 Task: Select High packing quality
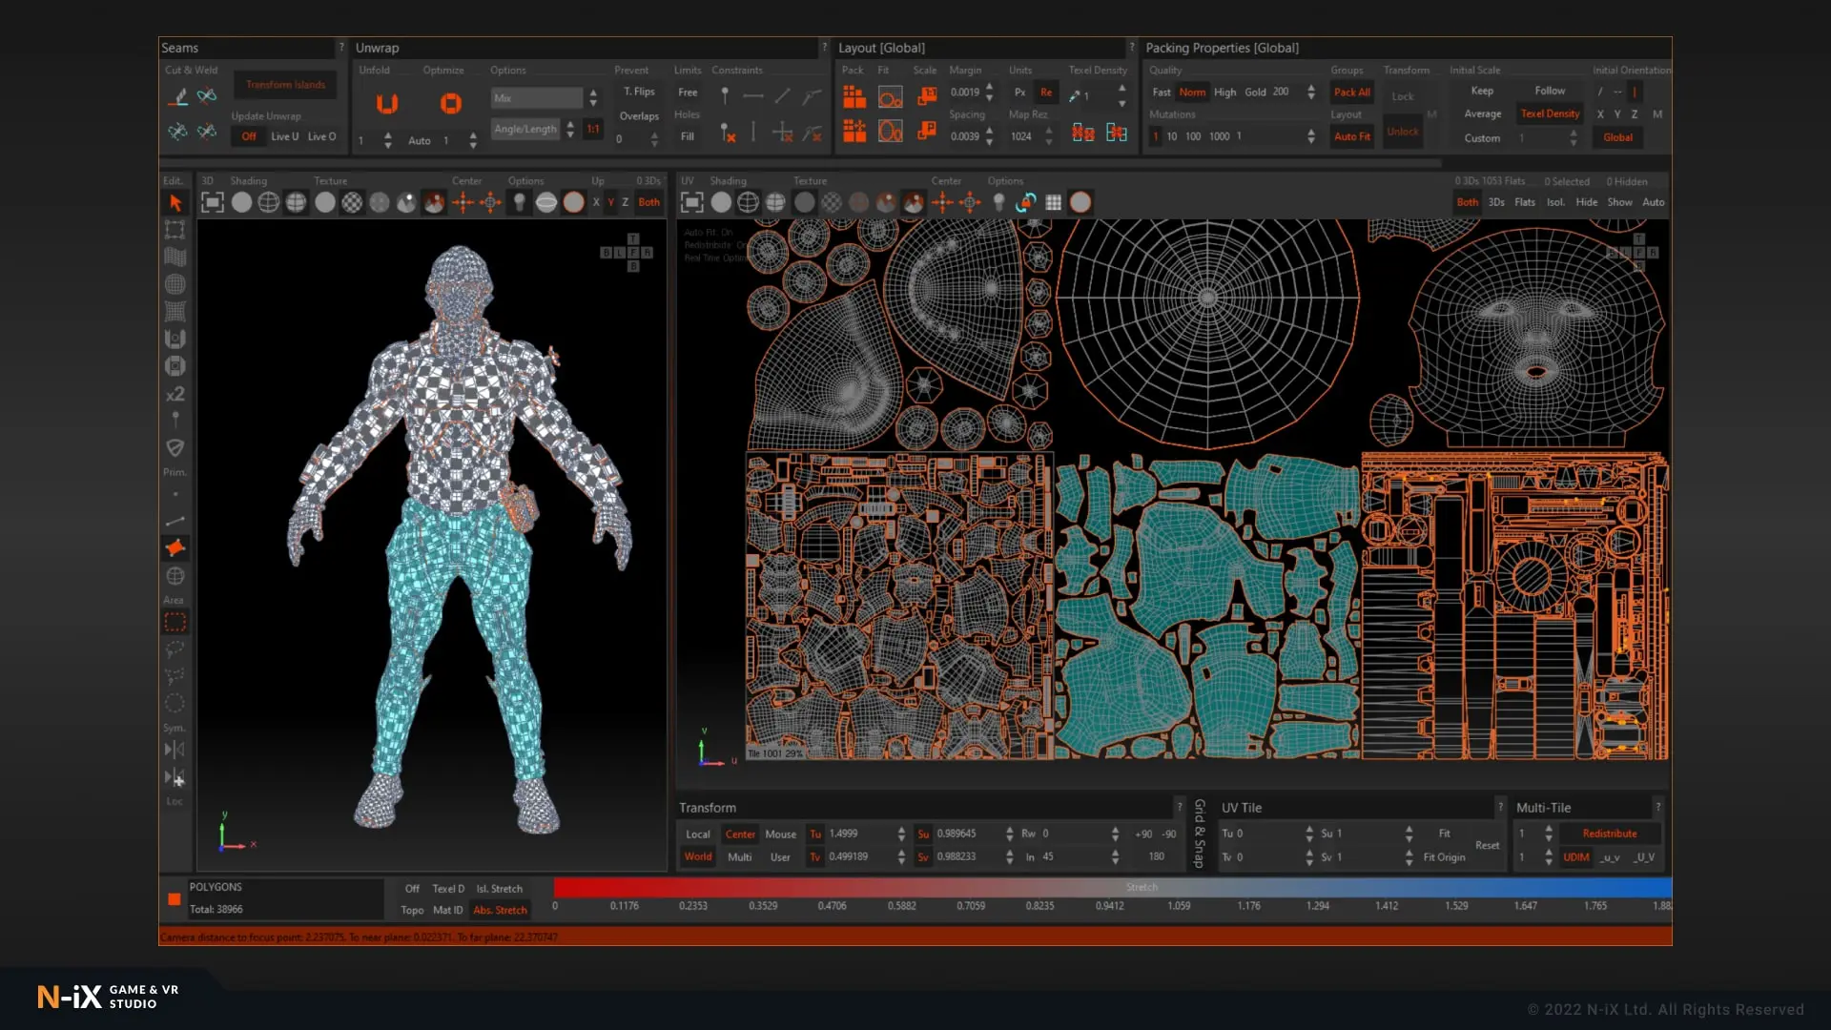1224,93
